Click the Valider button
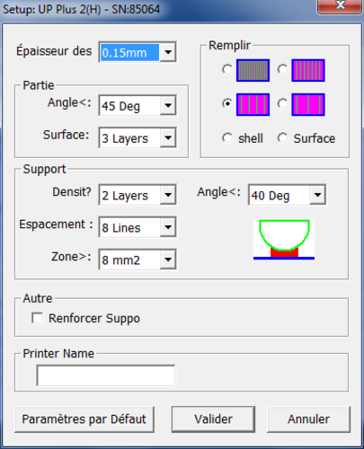 (x=213, y=419)
